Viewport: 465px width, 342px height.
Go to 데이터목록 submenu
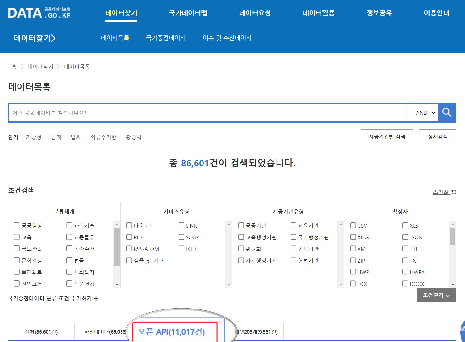pos(115,38)
